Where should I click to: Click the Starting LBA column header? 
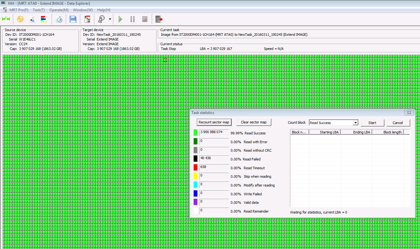pos(325,132)
